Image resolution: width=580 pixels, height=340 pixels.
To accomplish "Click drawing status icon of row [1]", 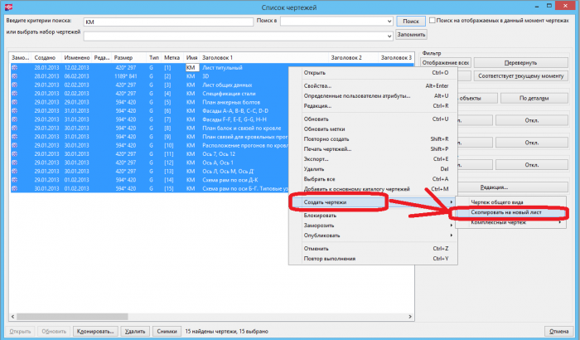I will click(x=14, y=67).
